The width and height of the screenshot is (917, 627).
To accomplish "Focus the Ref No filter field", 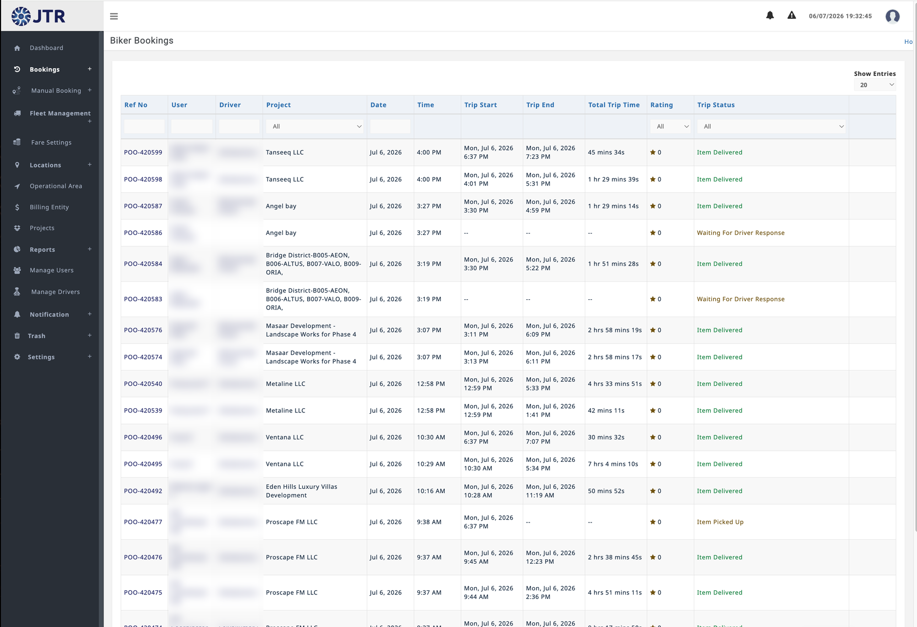I will [144, 126].
